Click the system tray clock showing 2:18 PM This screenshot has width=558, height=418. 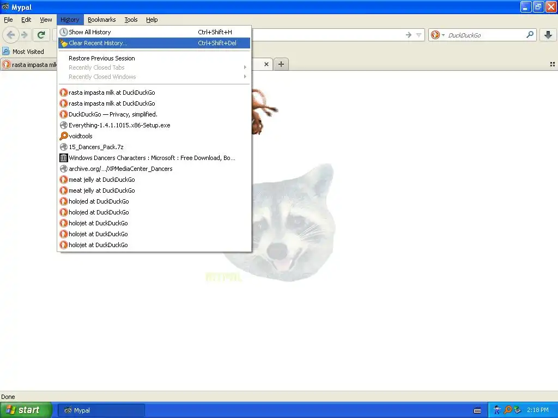[x=538, y=410]
